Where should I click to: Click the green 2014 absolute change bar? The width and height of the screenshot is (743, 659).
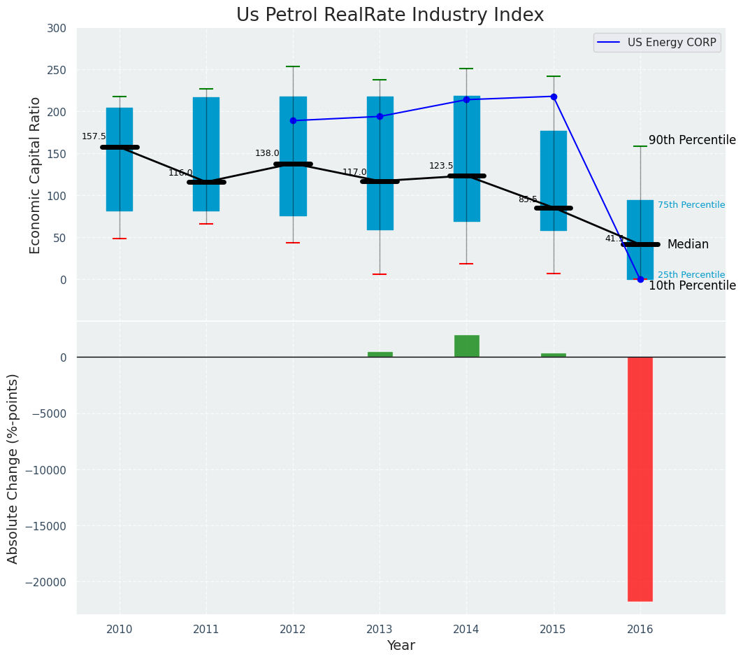point(466,346)
